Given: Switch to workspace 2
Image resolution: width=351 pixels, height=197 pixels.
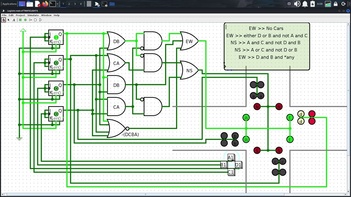Looking at the screenshot, I should click(69, 4).
